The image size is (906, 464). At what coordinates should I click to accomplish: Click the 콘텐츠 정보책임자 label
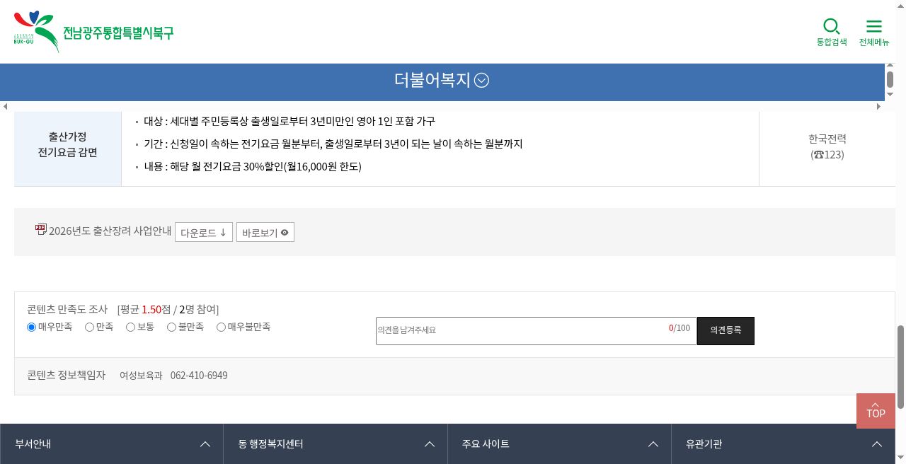(x=67, y=376)
